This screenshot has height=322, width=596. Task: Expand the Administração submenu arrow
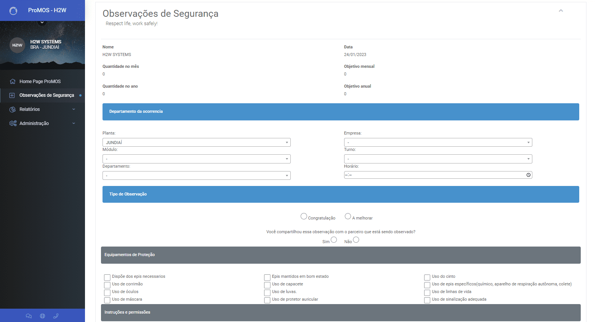[74, 123]
